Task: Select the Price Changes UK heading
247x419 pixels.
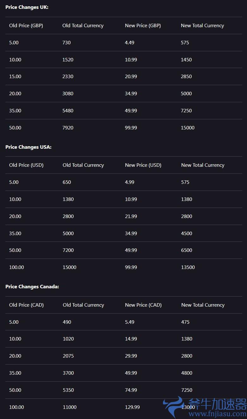Action: click(27, 7)
